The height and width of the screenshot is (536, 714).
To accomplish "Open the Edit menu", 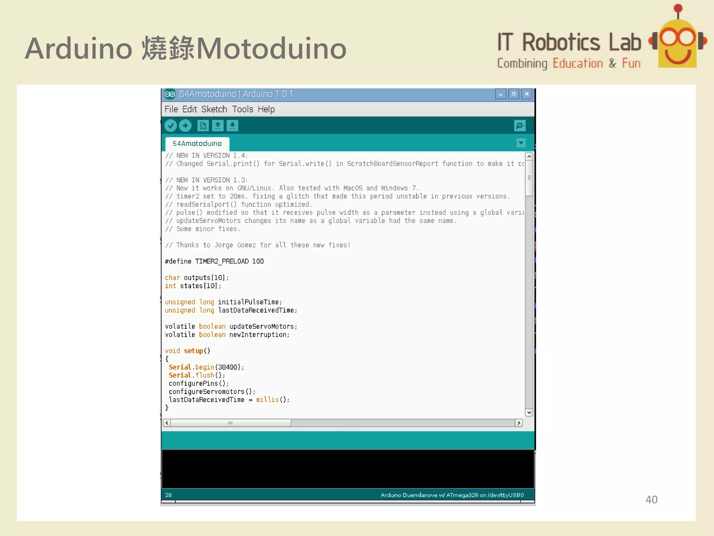I will [x=190, y=109].
